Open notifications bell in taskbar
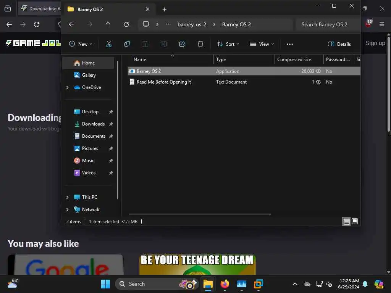Screen dimensions: 391x293 point(365,284)
